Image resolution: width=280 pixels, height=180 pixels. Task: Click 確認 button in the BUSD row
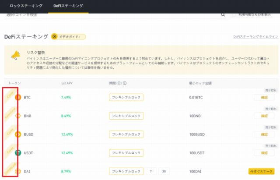pyautogui.click(x=264, y=134)
